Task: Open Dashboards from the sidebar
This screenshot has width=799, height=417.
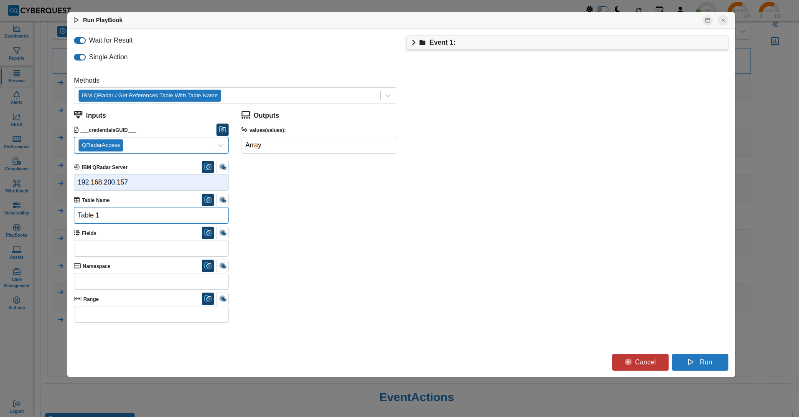Action: [x=17, y=31]
